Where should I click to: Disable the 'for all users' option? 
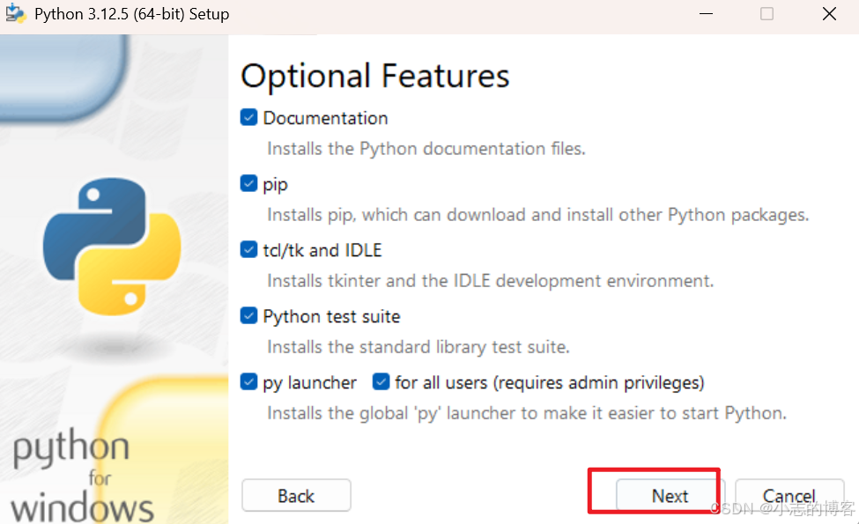pyautogui.click(x=381, y=382)
